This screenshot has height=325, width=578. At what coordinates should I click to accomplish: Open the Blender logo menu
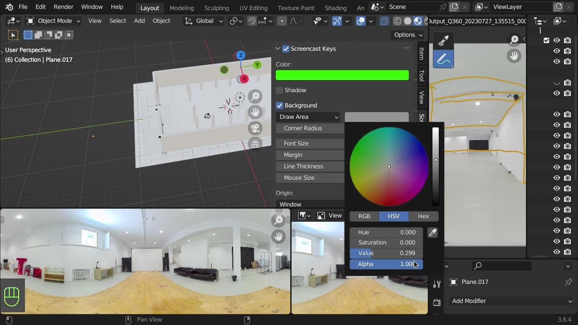[x=9, y=7]
